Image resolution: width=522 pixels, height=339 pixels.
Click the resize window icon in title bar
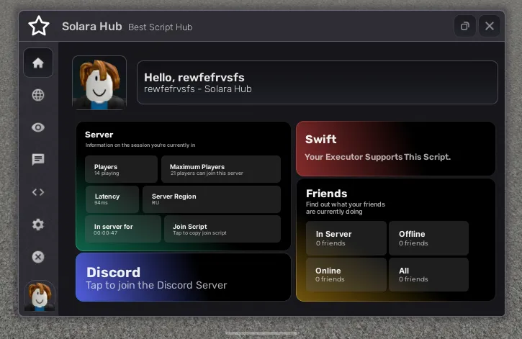click(x=464, y=26)
